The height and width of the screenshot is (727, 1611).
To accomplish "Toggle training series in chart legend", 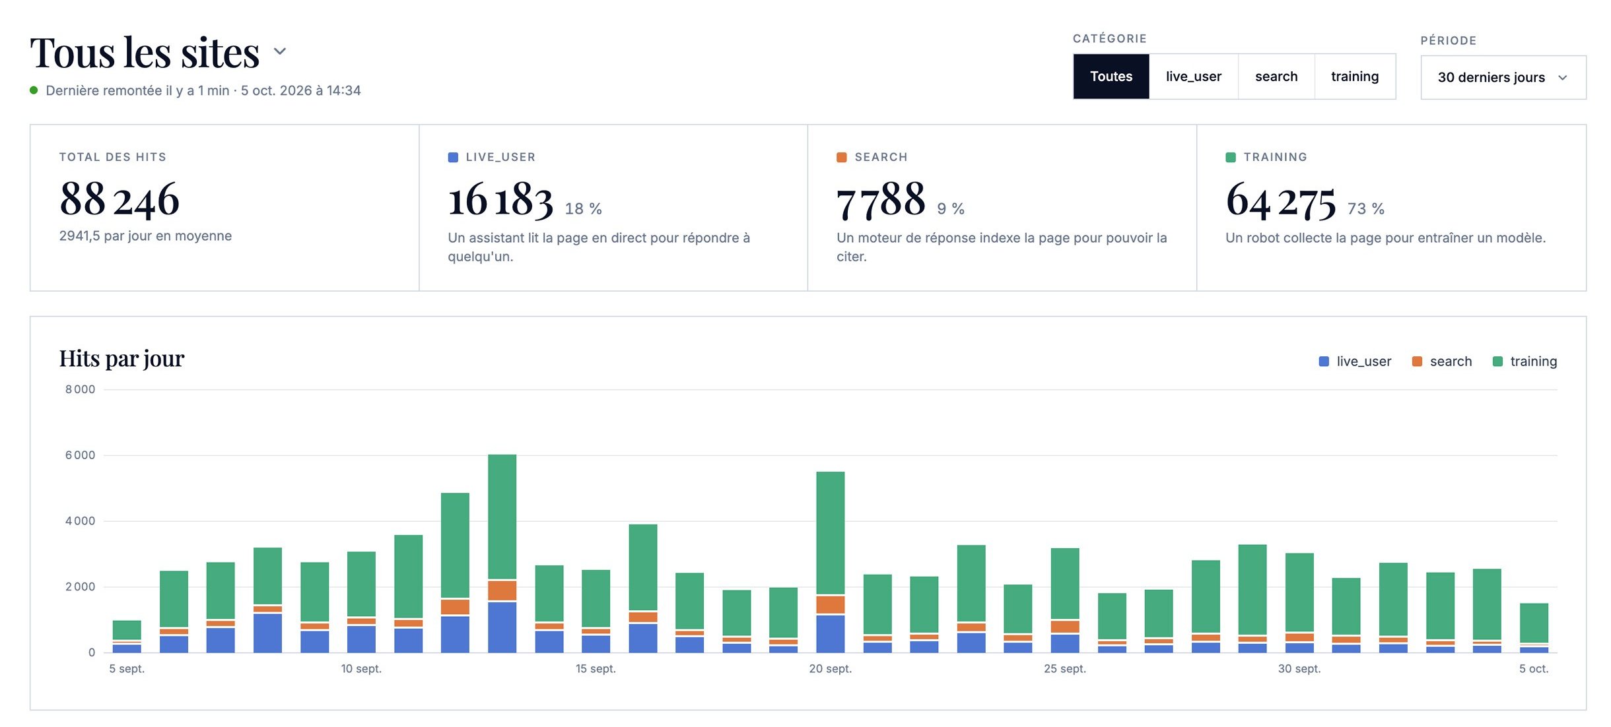I will (1525, 362).
